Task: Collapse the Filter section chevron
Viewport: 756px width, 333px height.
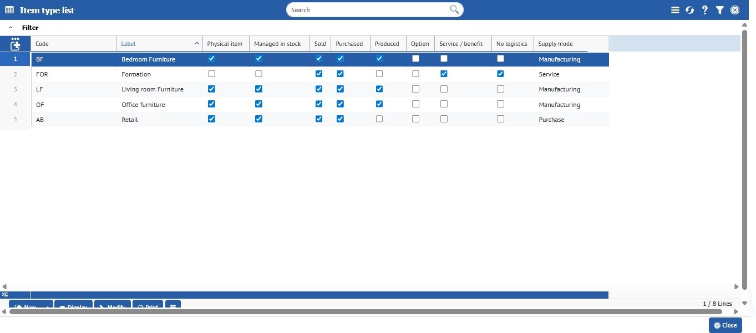Action: tap(11, 27)
